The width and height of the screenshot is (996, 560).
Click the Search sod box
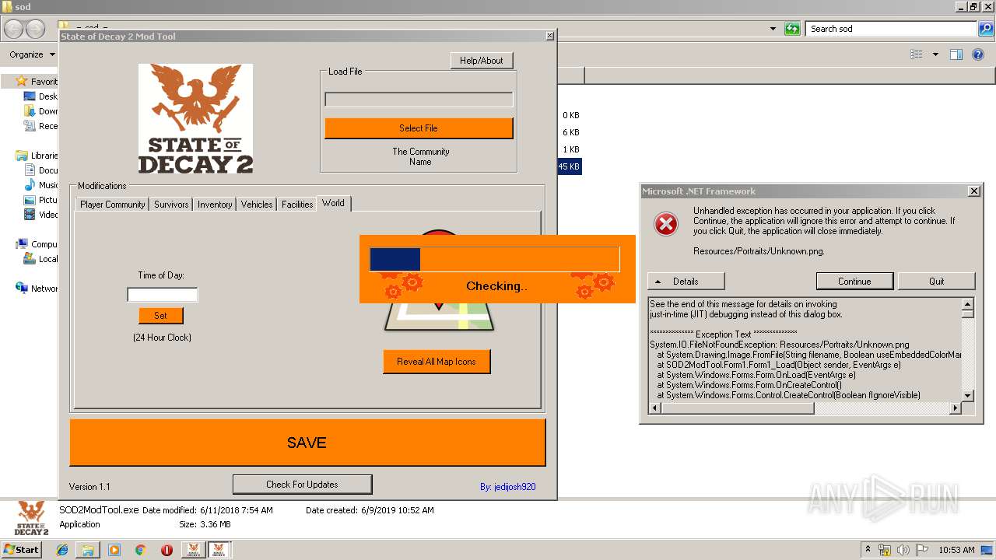pos(892,29)
